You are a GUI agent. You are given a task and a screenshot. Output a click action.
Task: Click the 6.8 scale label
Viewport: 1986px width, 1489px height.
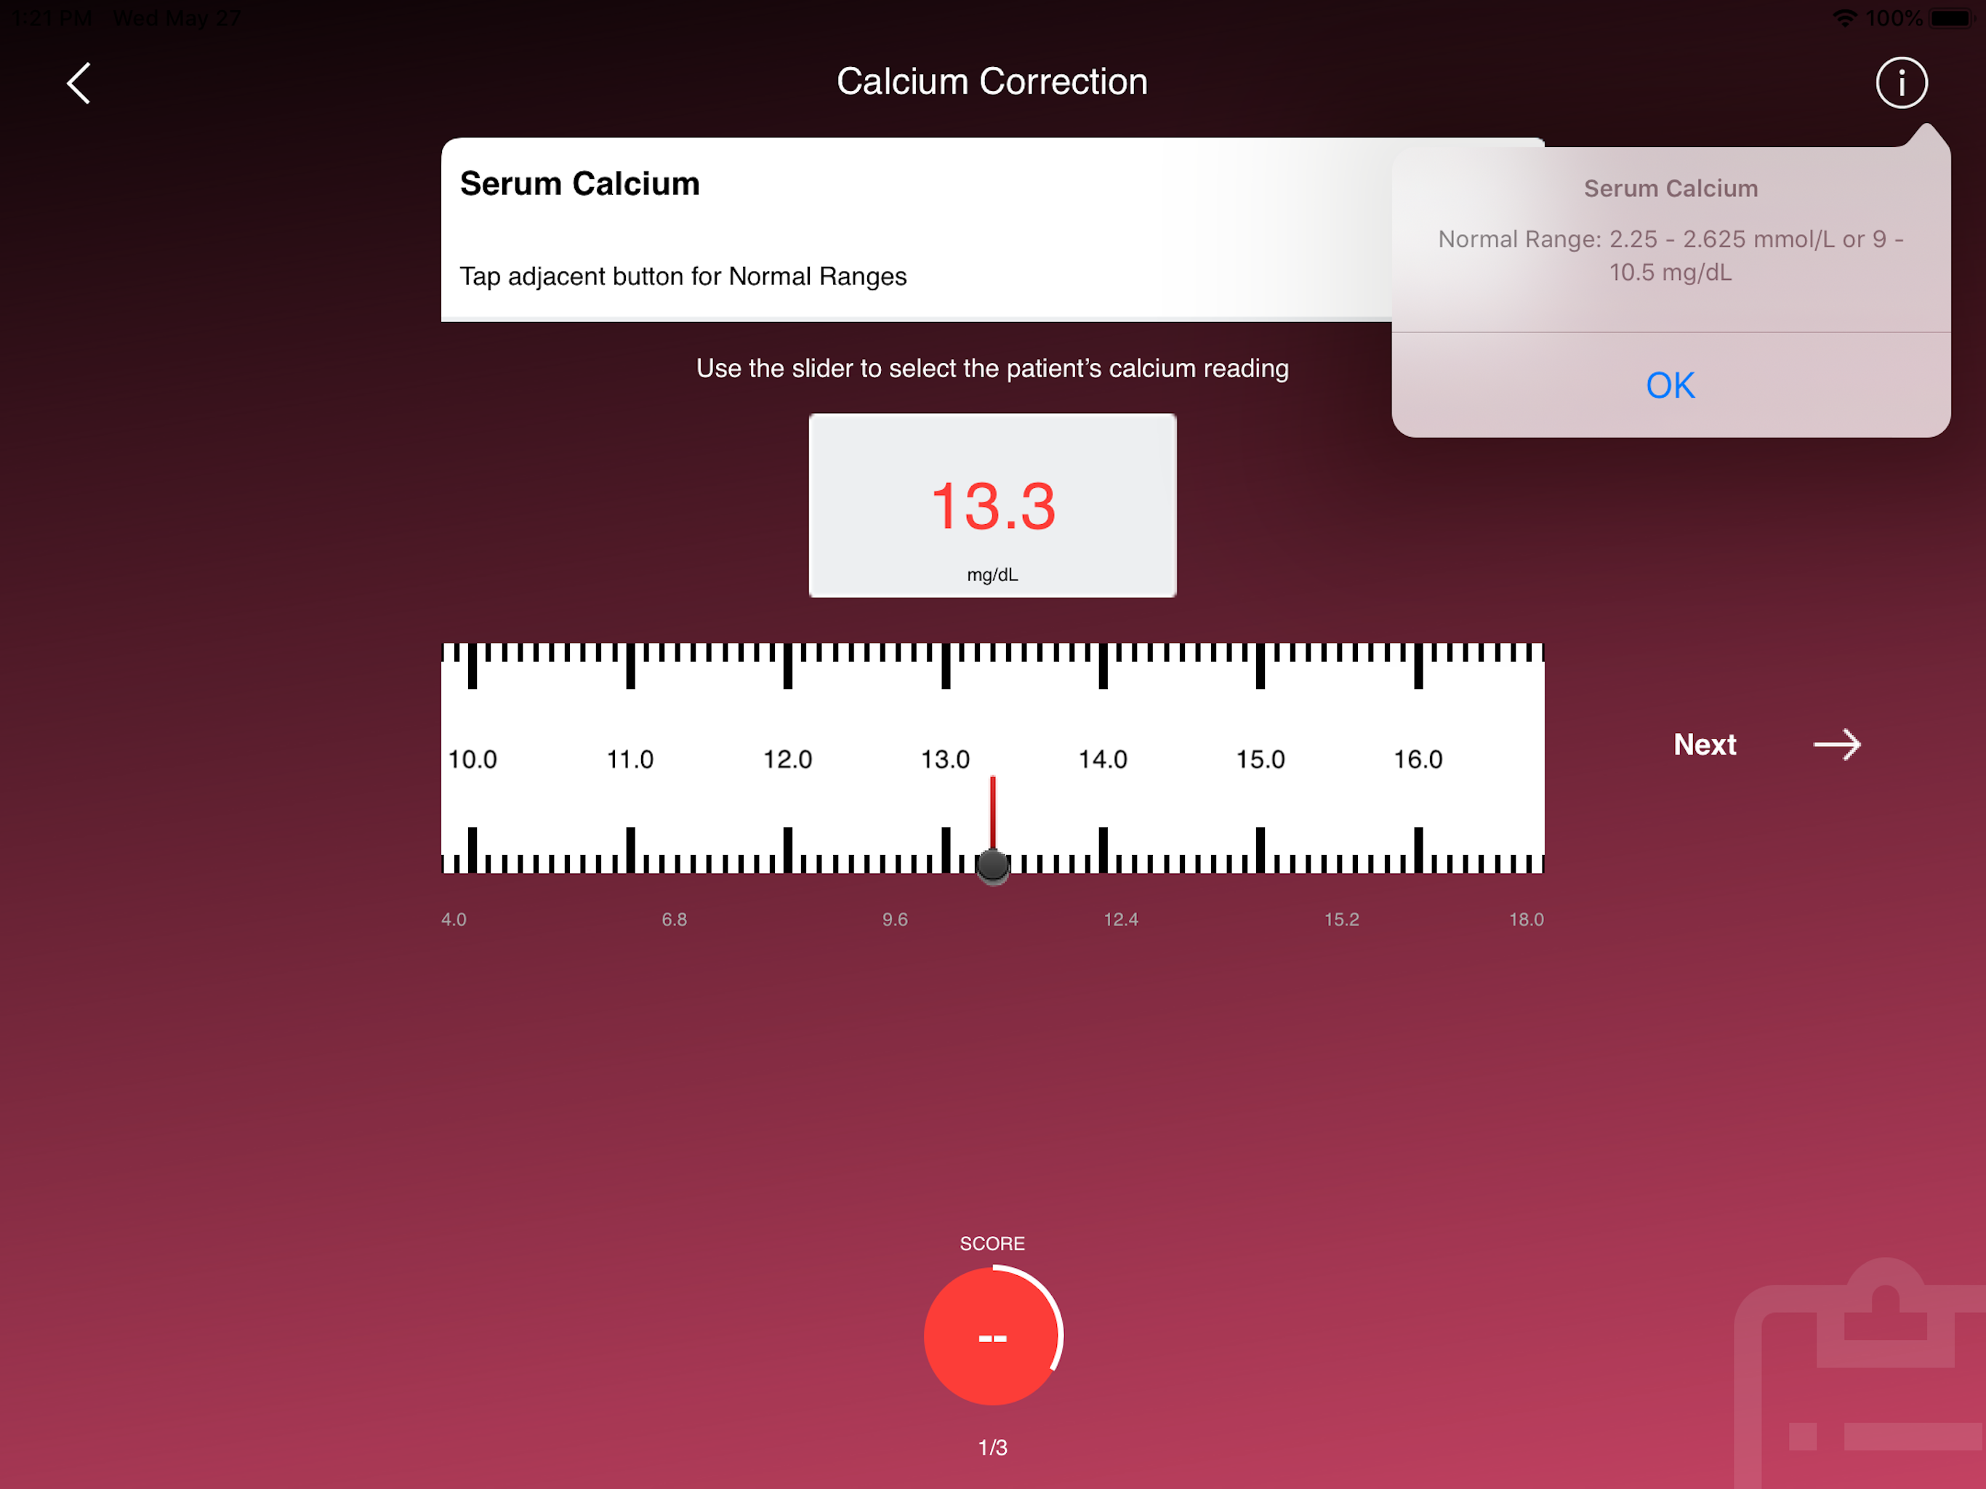point(675,919)
